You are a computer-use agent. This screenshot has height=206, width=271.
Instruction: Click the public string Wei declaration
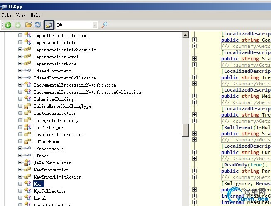point(246,96)
